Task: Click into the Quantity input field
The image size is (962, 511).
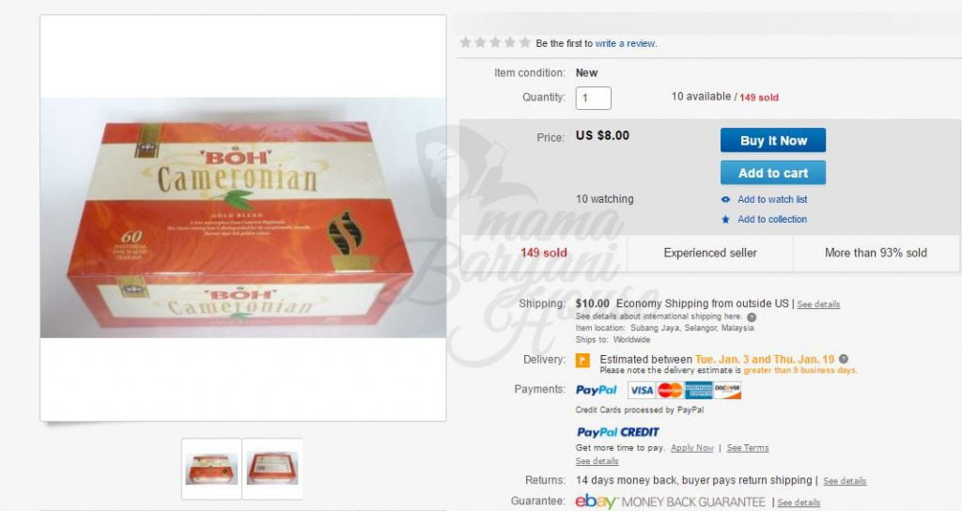Action: (594, 98)
